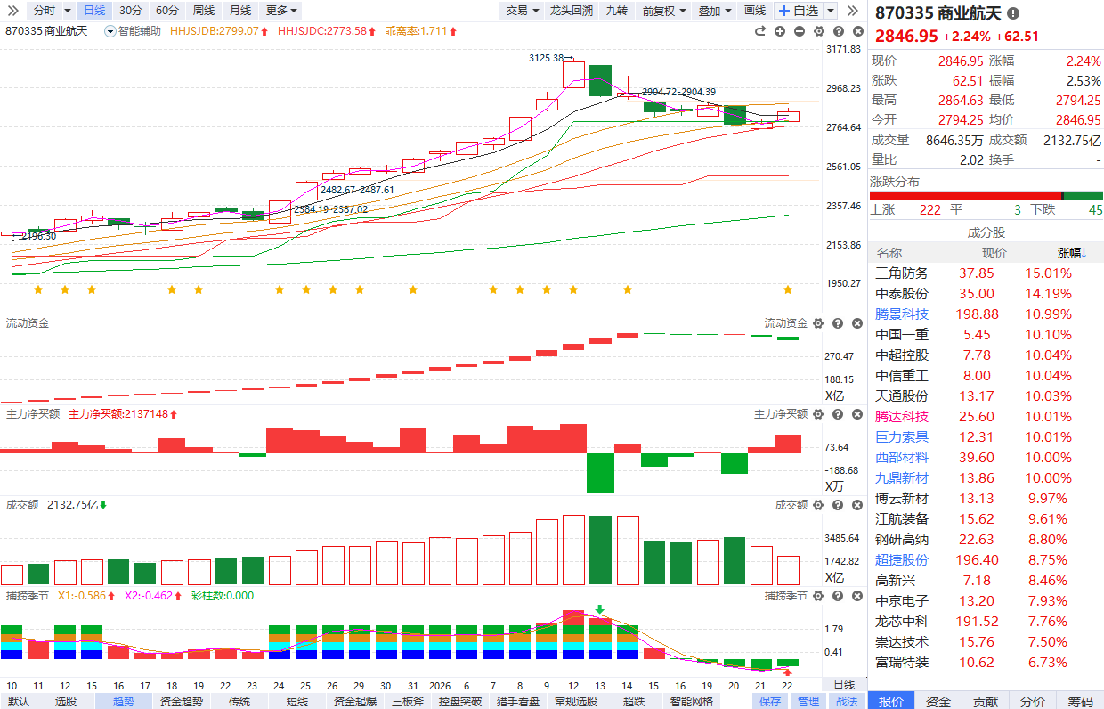Screen dimensions: 1104x709
Task: Click the zoom-out minus icon on main chart
Action: coord(799,31)
